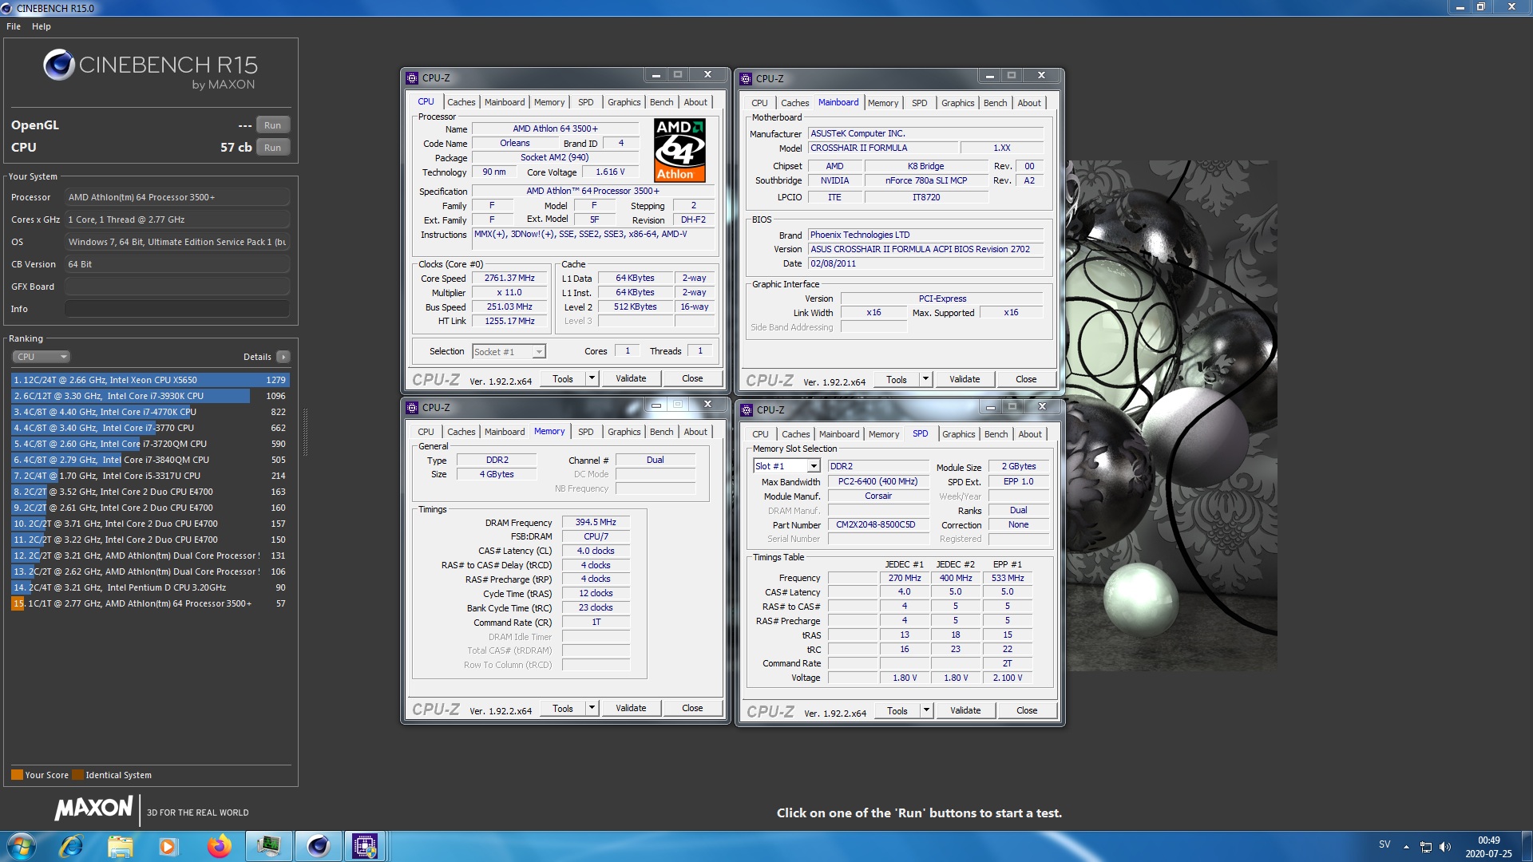Click the Processor name field
1533x862 pixels.
[x=177, y=197]
